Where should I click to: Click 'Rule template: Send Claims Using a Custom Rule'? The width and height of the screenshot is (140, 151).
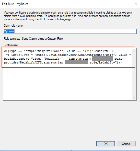(x=33, y=39)
